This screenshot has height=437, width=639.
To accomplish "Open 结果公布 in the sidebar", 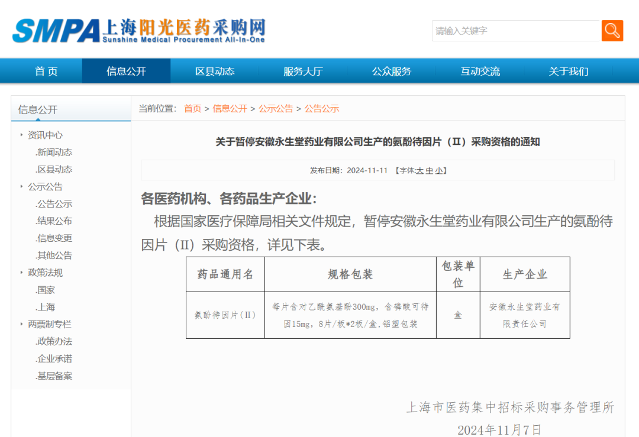I will 54,221.
